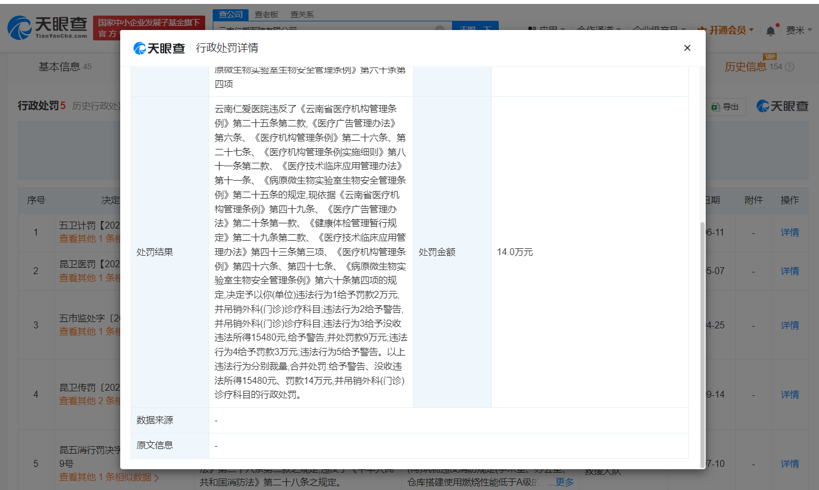819x490 pixels.
Task: Click the 天眼查 logo in the dialog header
Action: (x=159, y=48)
